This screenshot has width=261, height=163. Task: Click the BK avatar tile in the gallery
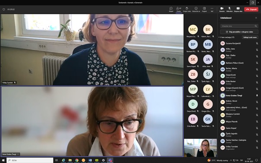point(208,30)
